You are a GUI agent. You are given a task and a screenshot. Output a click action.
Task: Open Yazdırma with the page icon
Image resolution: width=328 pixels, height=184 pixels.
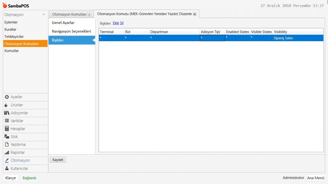click(x=7, y=145)
